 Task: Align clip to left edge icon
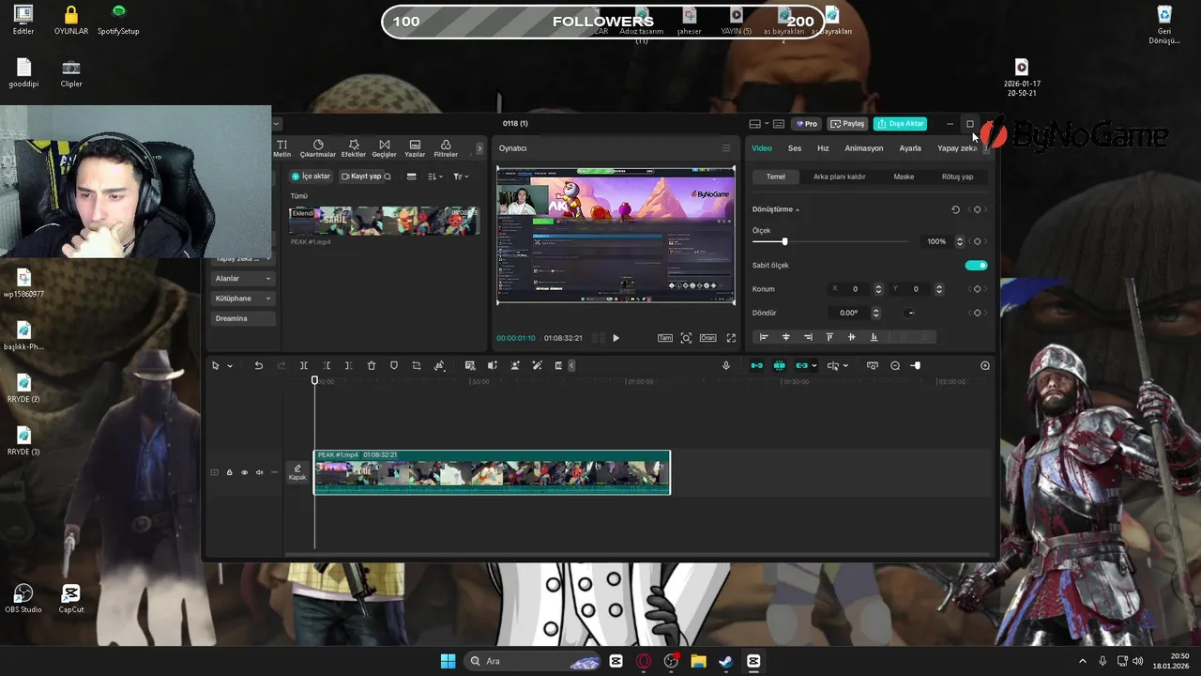(764, 337)
